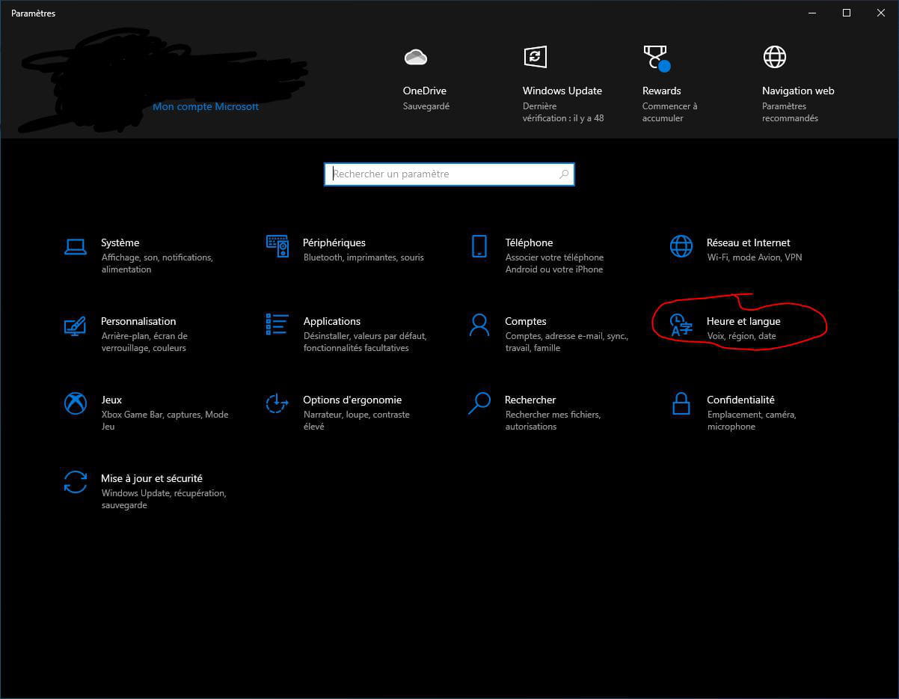
Task: Click the Bluetooth, imprimantes, souris description
Action: pyautogui.click(x=363, y=257)
